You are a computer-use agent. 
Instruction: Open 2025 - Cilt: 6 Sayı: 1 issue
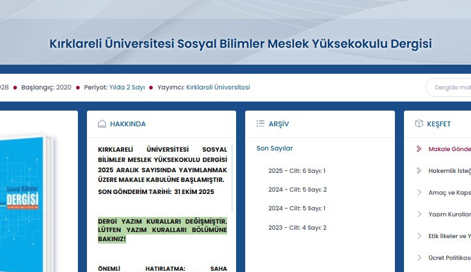point(297,171)
